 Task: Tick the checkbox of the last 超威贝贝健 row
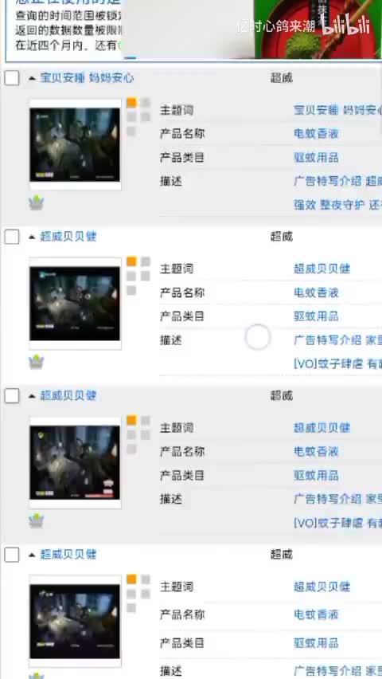pyautogui.click(x=12, y=555)
